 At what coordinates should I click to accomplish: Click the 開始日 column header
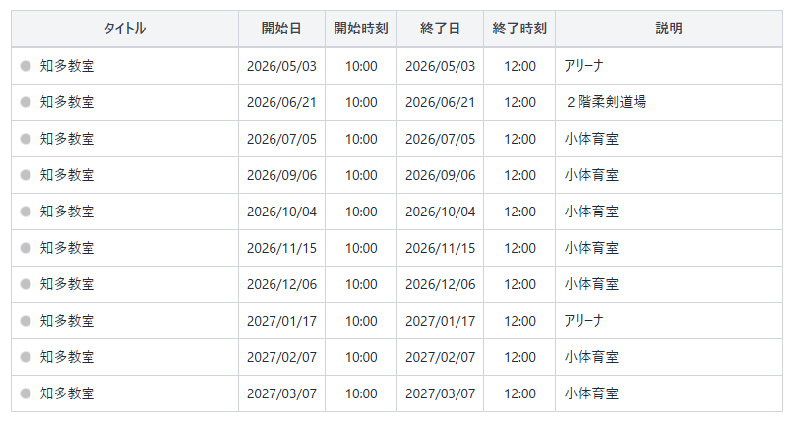tap(281, 29)
